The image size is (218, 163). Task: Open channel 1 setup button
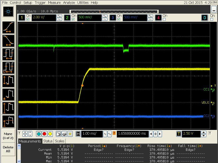coord(22,18)
